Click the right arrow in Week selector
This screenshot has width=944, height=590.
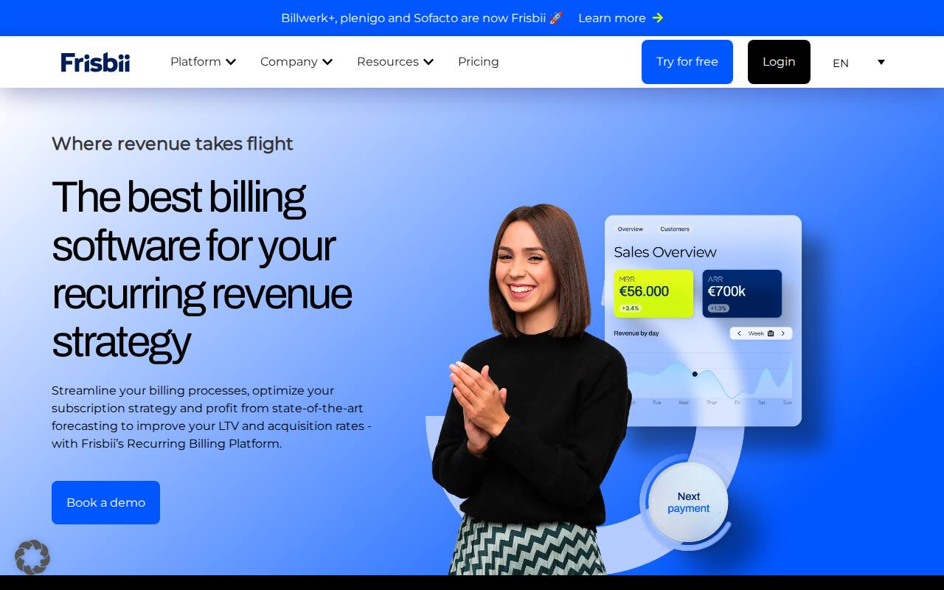coord(783,333)
